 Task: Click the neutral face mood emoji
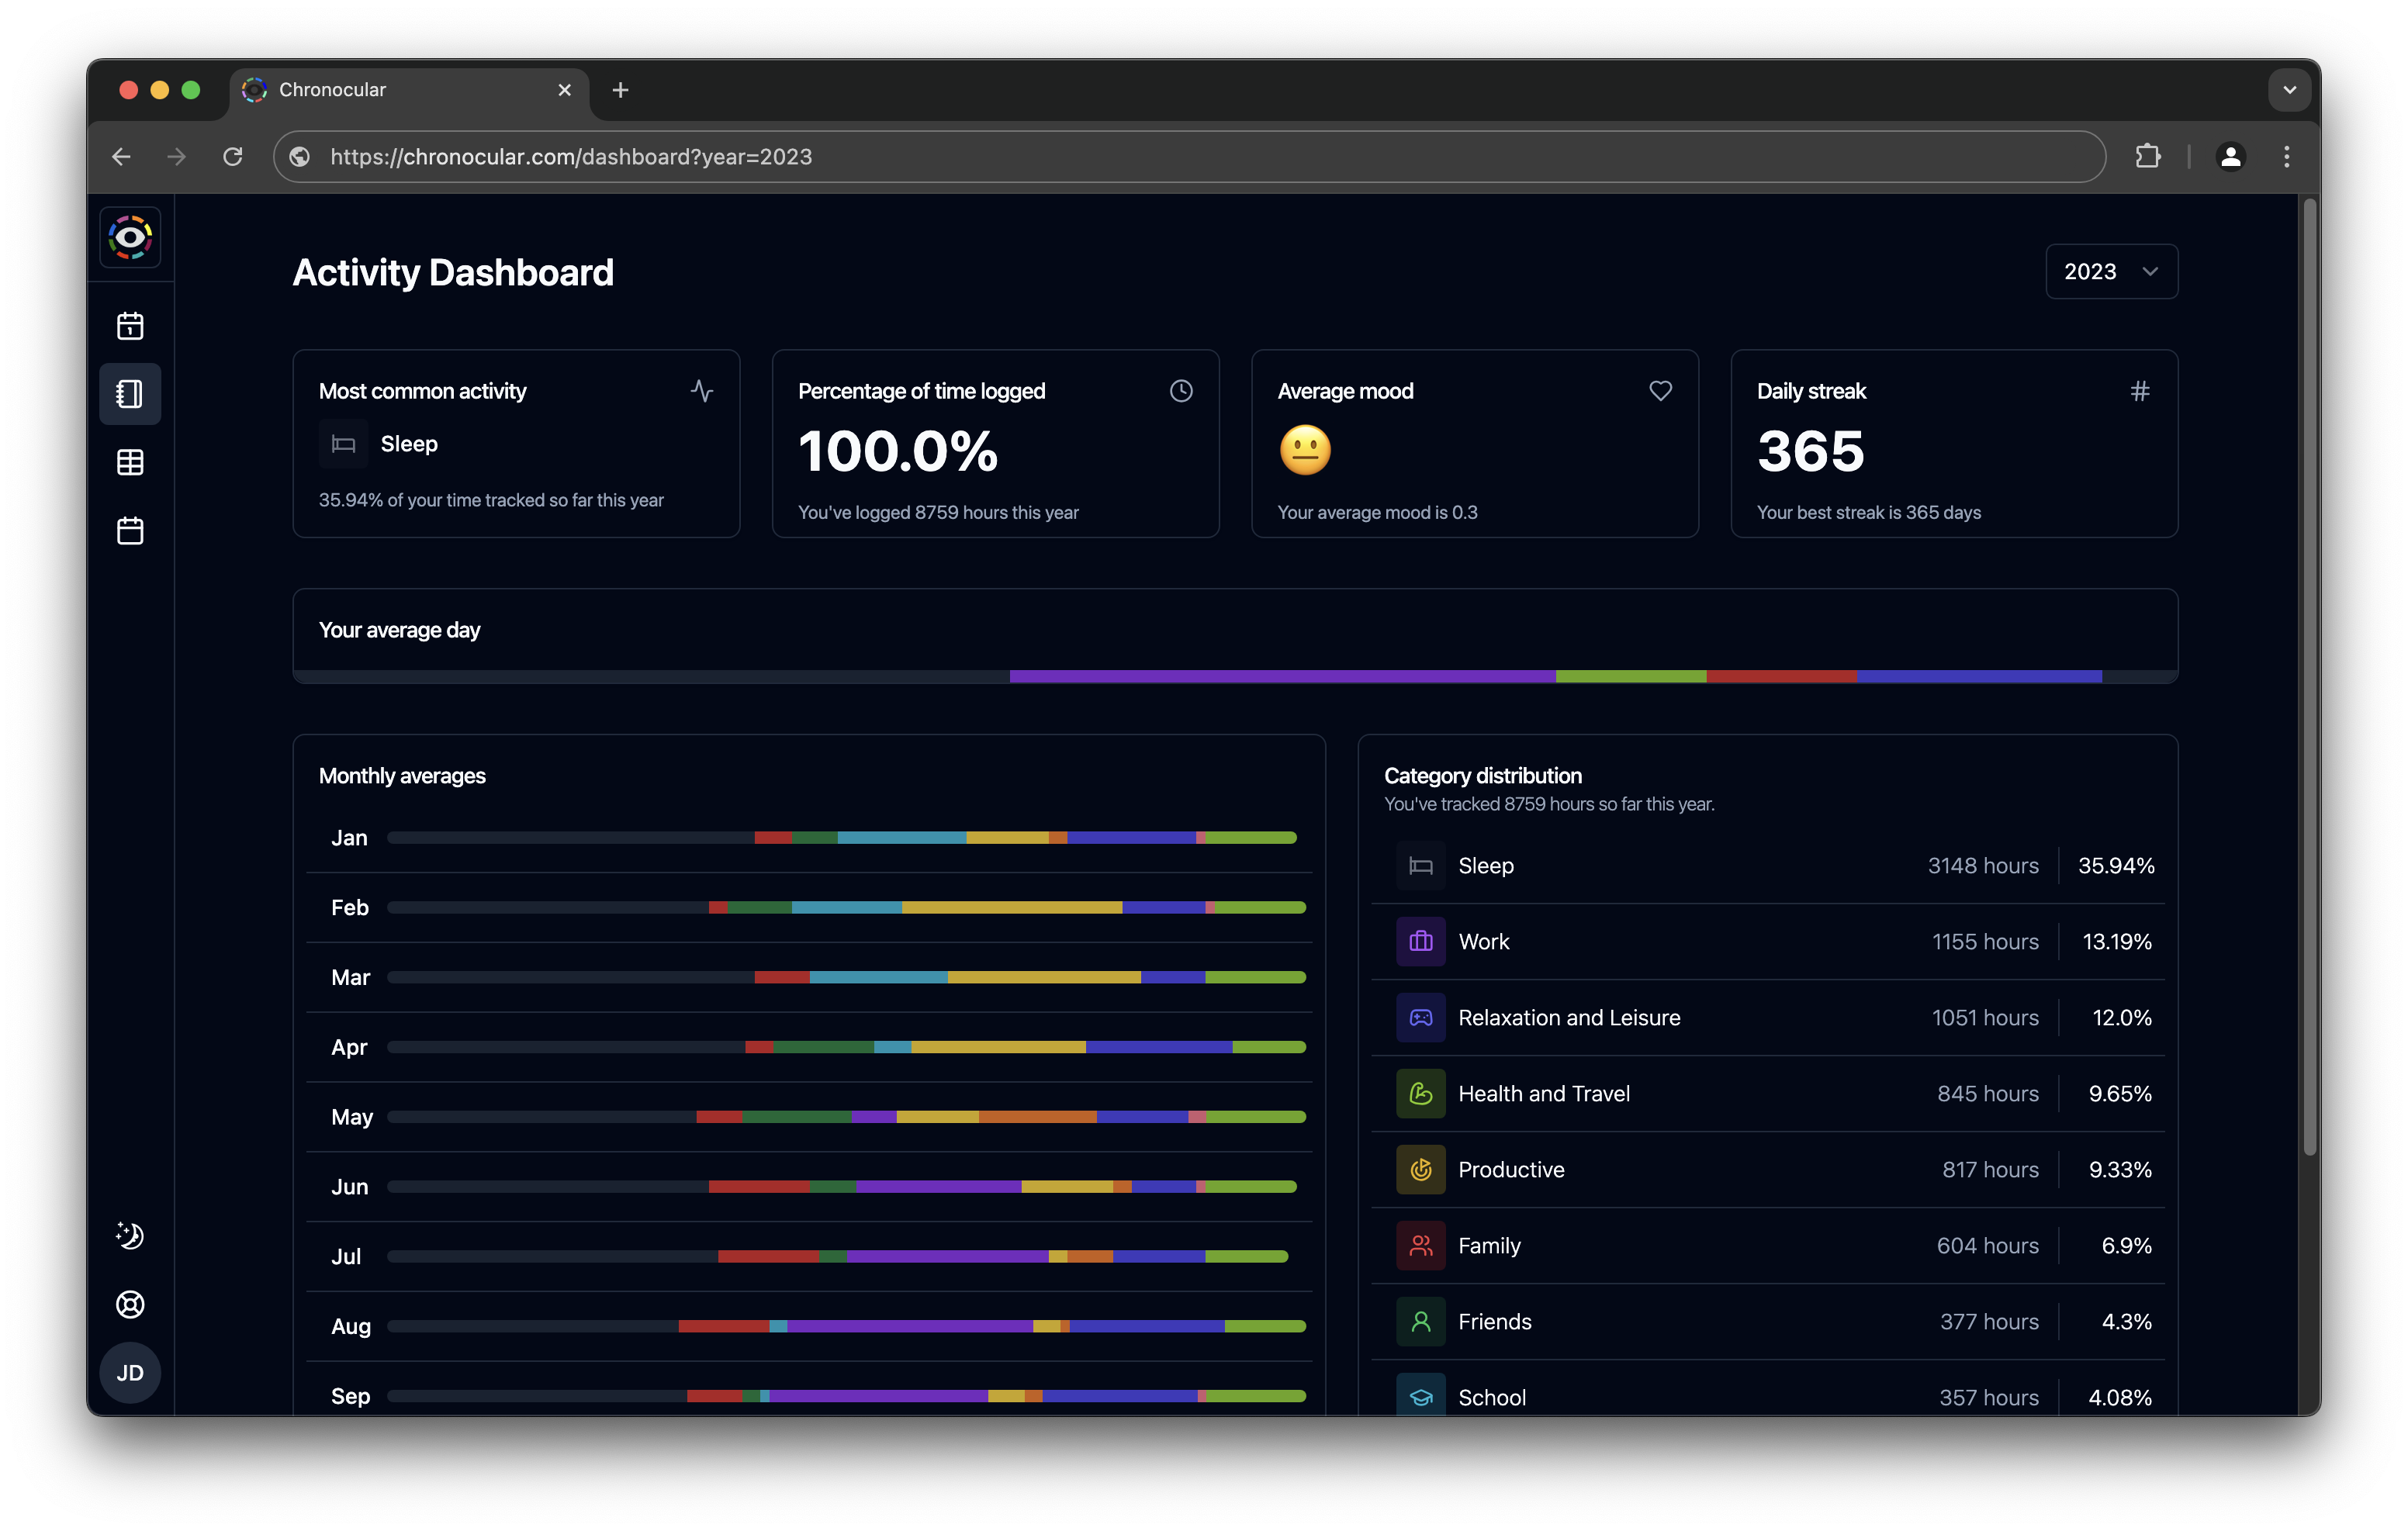click(1305, 450)
